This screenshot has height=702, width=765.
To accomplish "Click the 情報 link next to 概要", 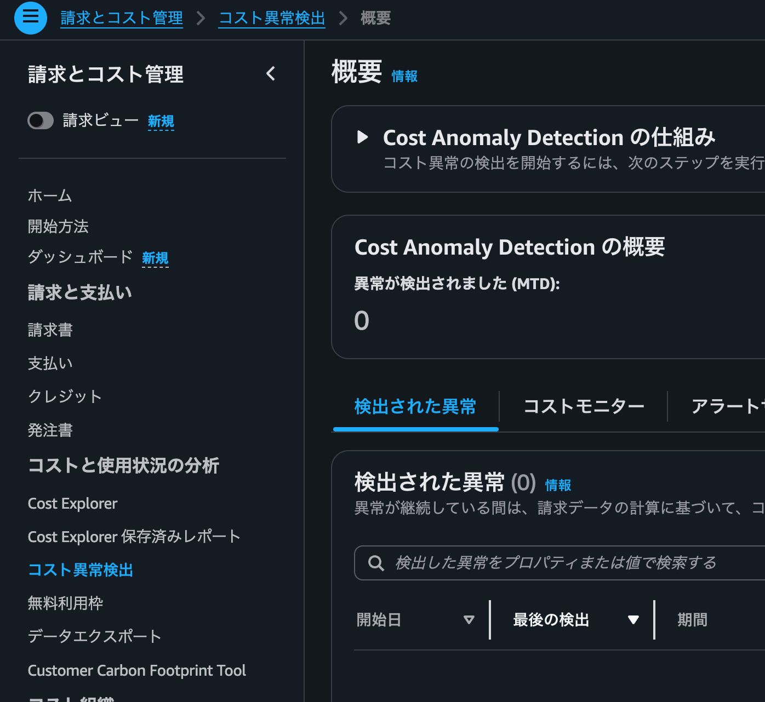I will [404, 76].
